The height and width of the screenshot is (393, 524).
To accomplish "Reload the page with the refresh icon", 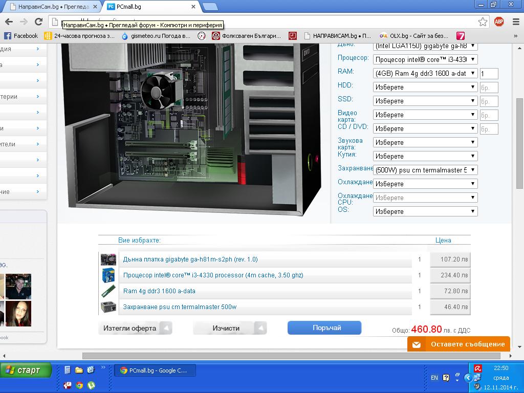I will [x=38, y=21].
